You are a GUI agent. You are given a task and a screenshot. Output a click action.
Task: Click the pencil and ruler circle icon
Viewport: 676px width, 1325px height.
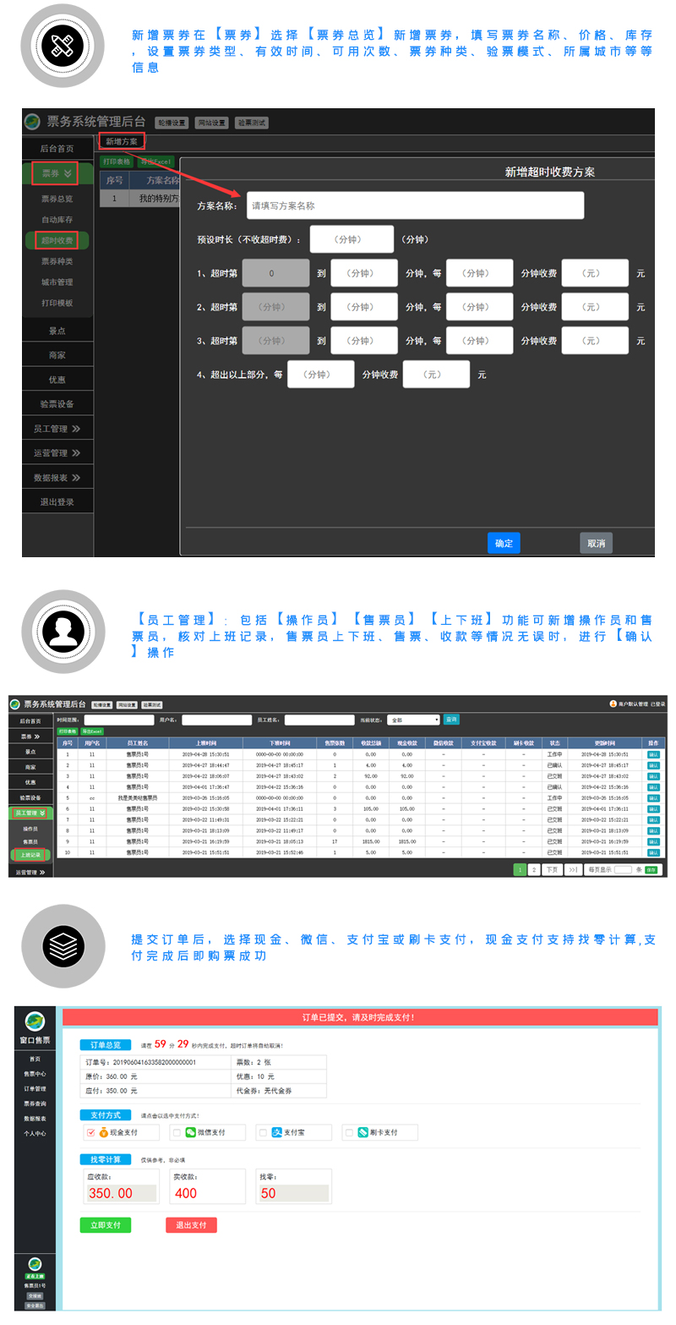click(x=63, y=46)
